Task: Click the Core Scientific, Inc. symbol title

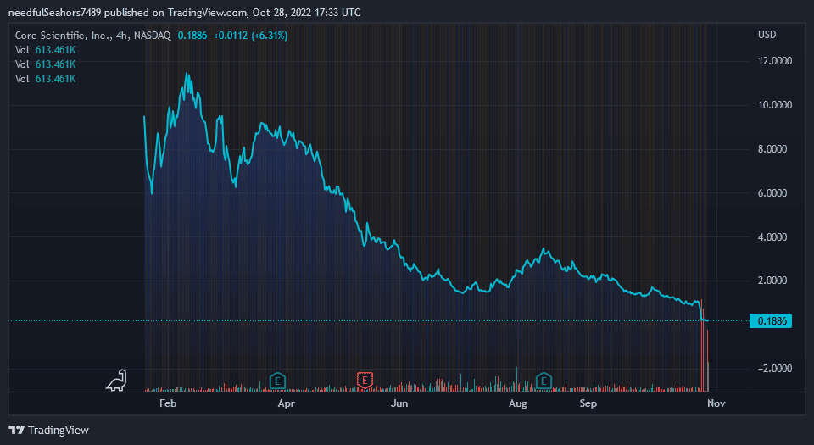Action: coord(67,35)
